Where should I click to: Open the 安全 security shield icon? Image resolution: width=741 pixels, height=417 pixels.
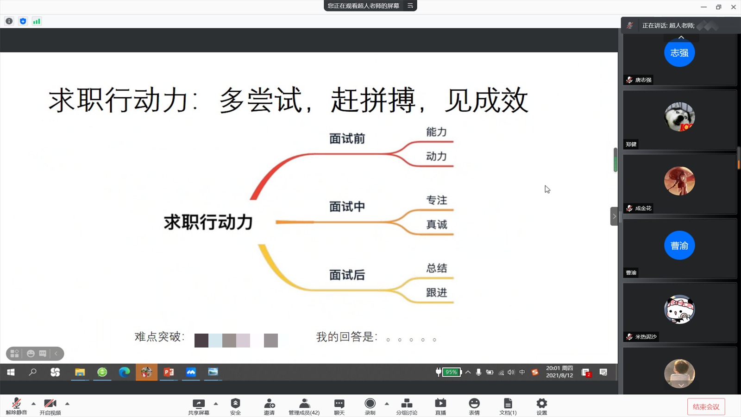235,405
